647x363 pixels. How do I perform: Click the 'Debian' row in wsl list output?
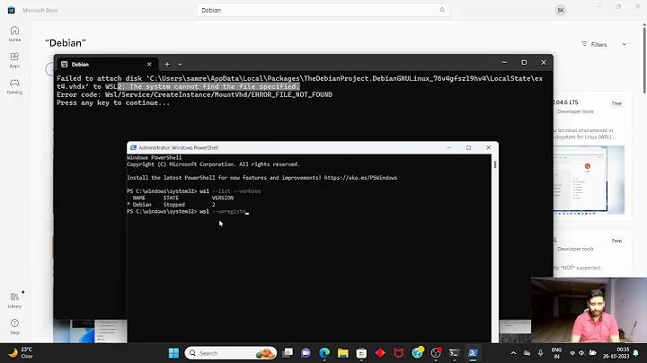pos(172,205)
